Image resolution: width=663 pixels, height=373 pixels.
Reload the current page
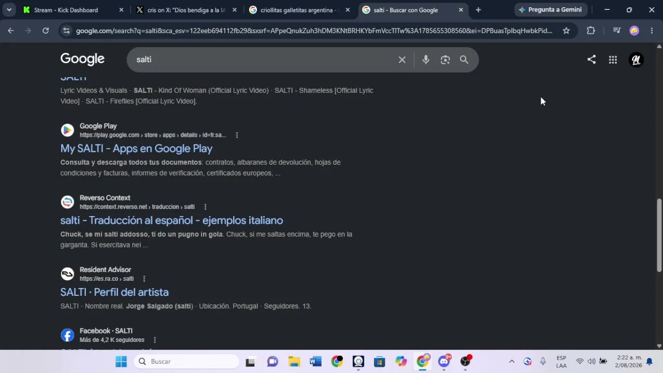click(x=46, y=31)
